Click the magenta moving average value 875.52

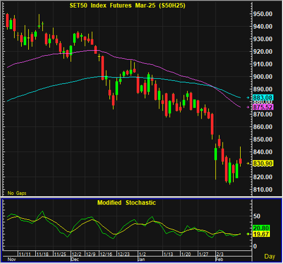[x=263, y=107]
